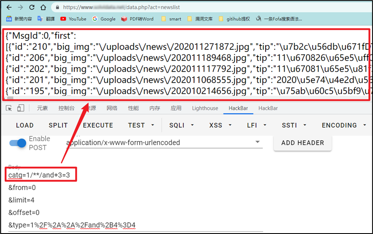Image resolution: width=373 pixels, height=234 pixels.
Task: Open the 新聞內容 bookmark
Action: tap(19, 19)
